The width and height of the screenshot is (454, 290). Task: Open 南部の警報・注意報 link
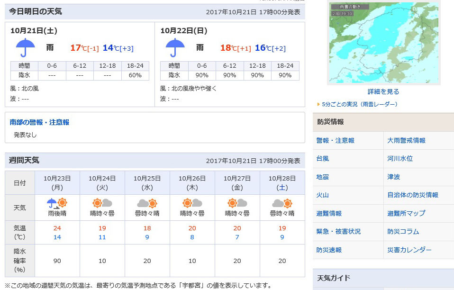coord(39,122)
